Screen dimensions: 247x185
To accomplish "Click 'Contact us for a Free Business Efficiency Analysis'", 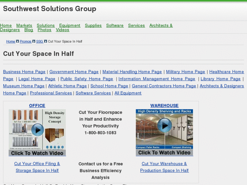I will point(101,171).
